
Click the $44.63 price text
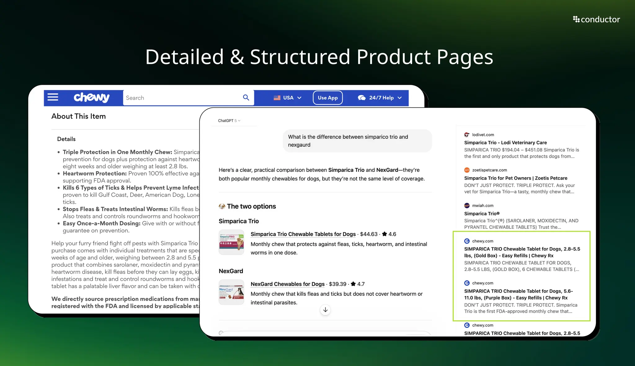(369, 234)
